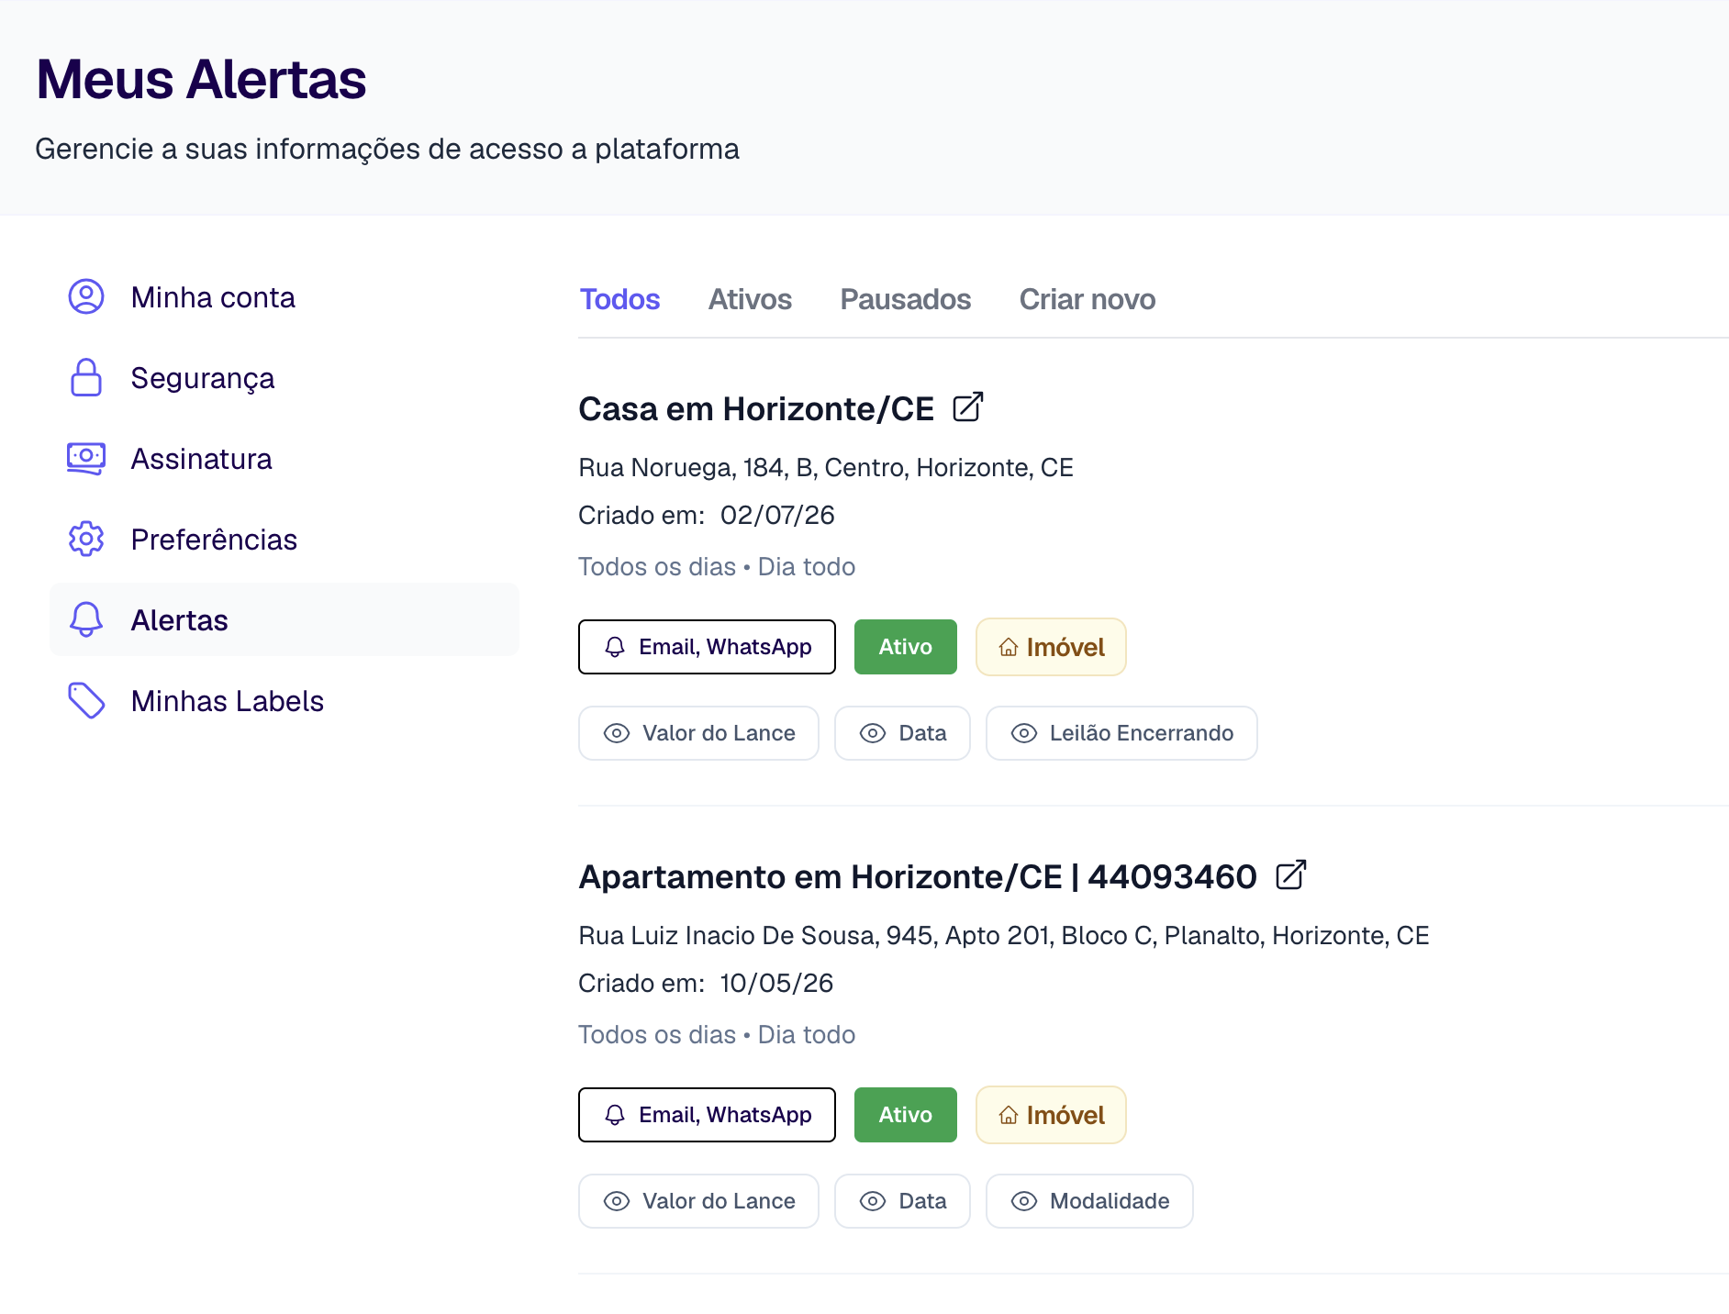1729x1314 pixels.
Task: Click Apartamento alert's 'Todos os dias • Dia todo' schedule
Action: pyautogui.click(x=717, y=1034)
